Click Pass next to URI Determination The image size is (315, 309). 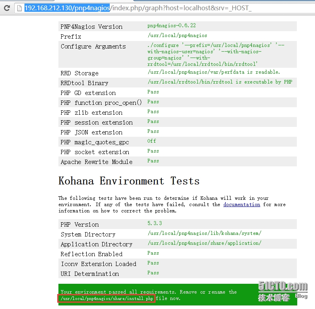coord(153,273)
